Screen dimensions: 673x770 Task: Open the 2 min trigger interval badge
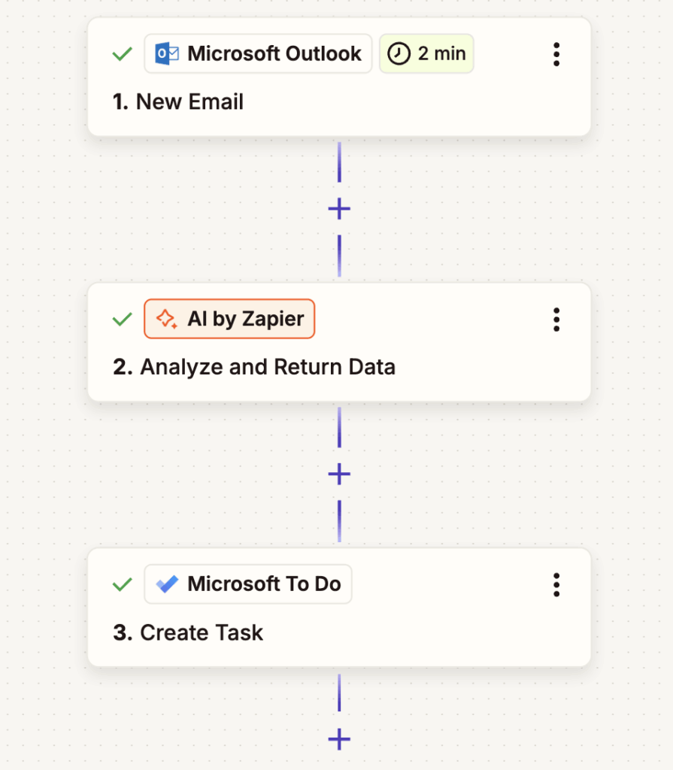coord(426,53)
